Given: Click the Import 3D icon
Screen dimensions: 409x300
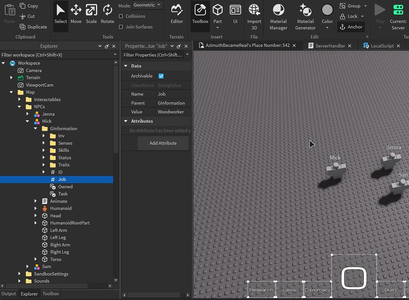Looking at the screenshot, I should tap(254, 16).
